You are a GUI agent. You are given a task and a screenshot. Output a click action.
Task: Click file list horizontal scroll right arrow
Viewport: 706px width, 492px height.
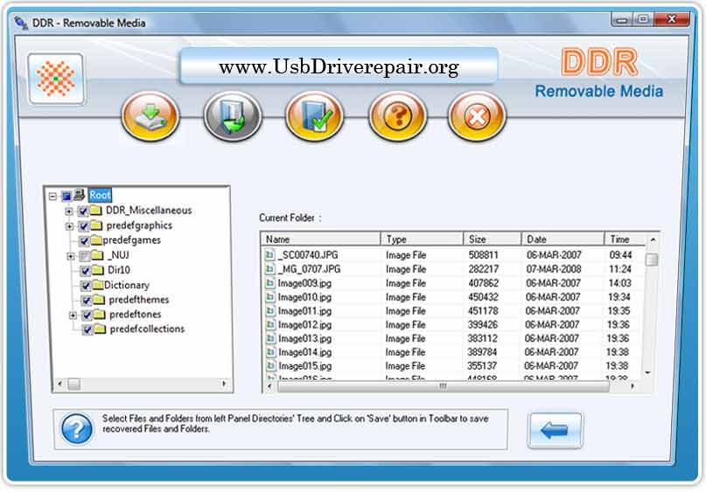click(x=633, y=386)
